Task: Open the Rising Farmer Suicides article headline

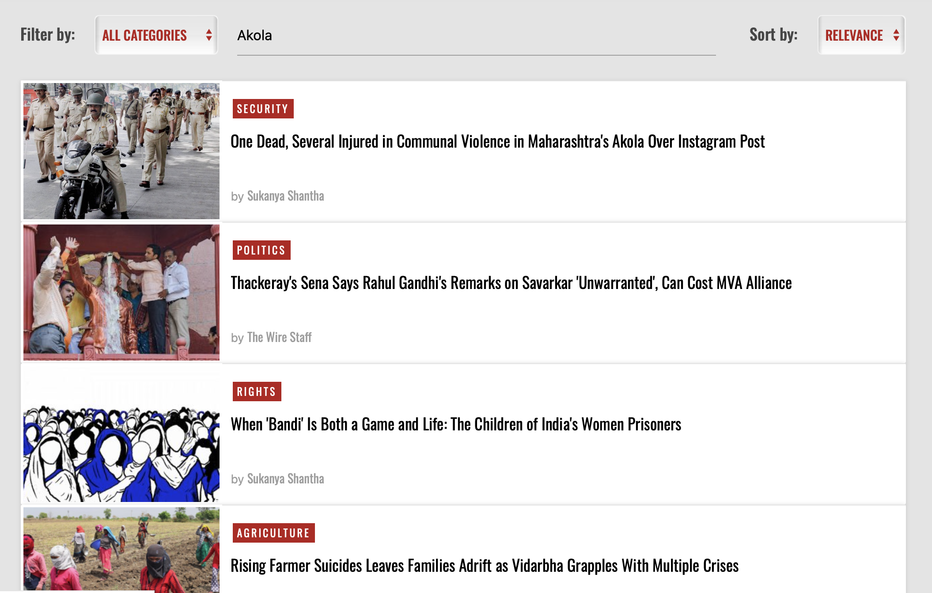Action: [x=485, y=566]
